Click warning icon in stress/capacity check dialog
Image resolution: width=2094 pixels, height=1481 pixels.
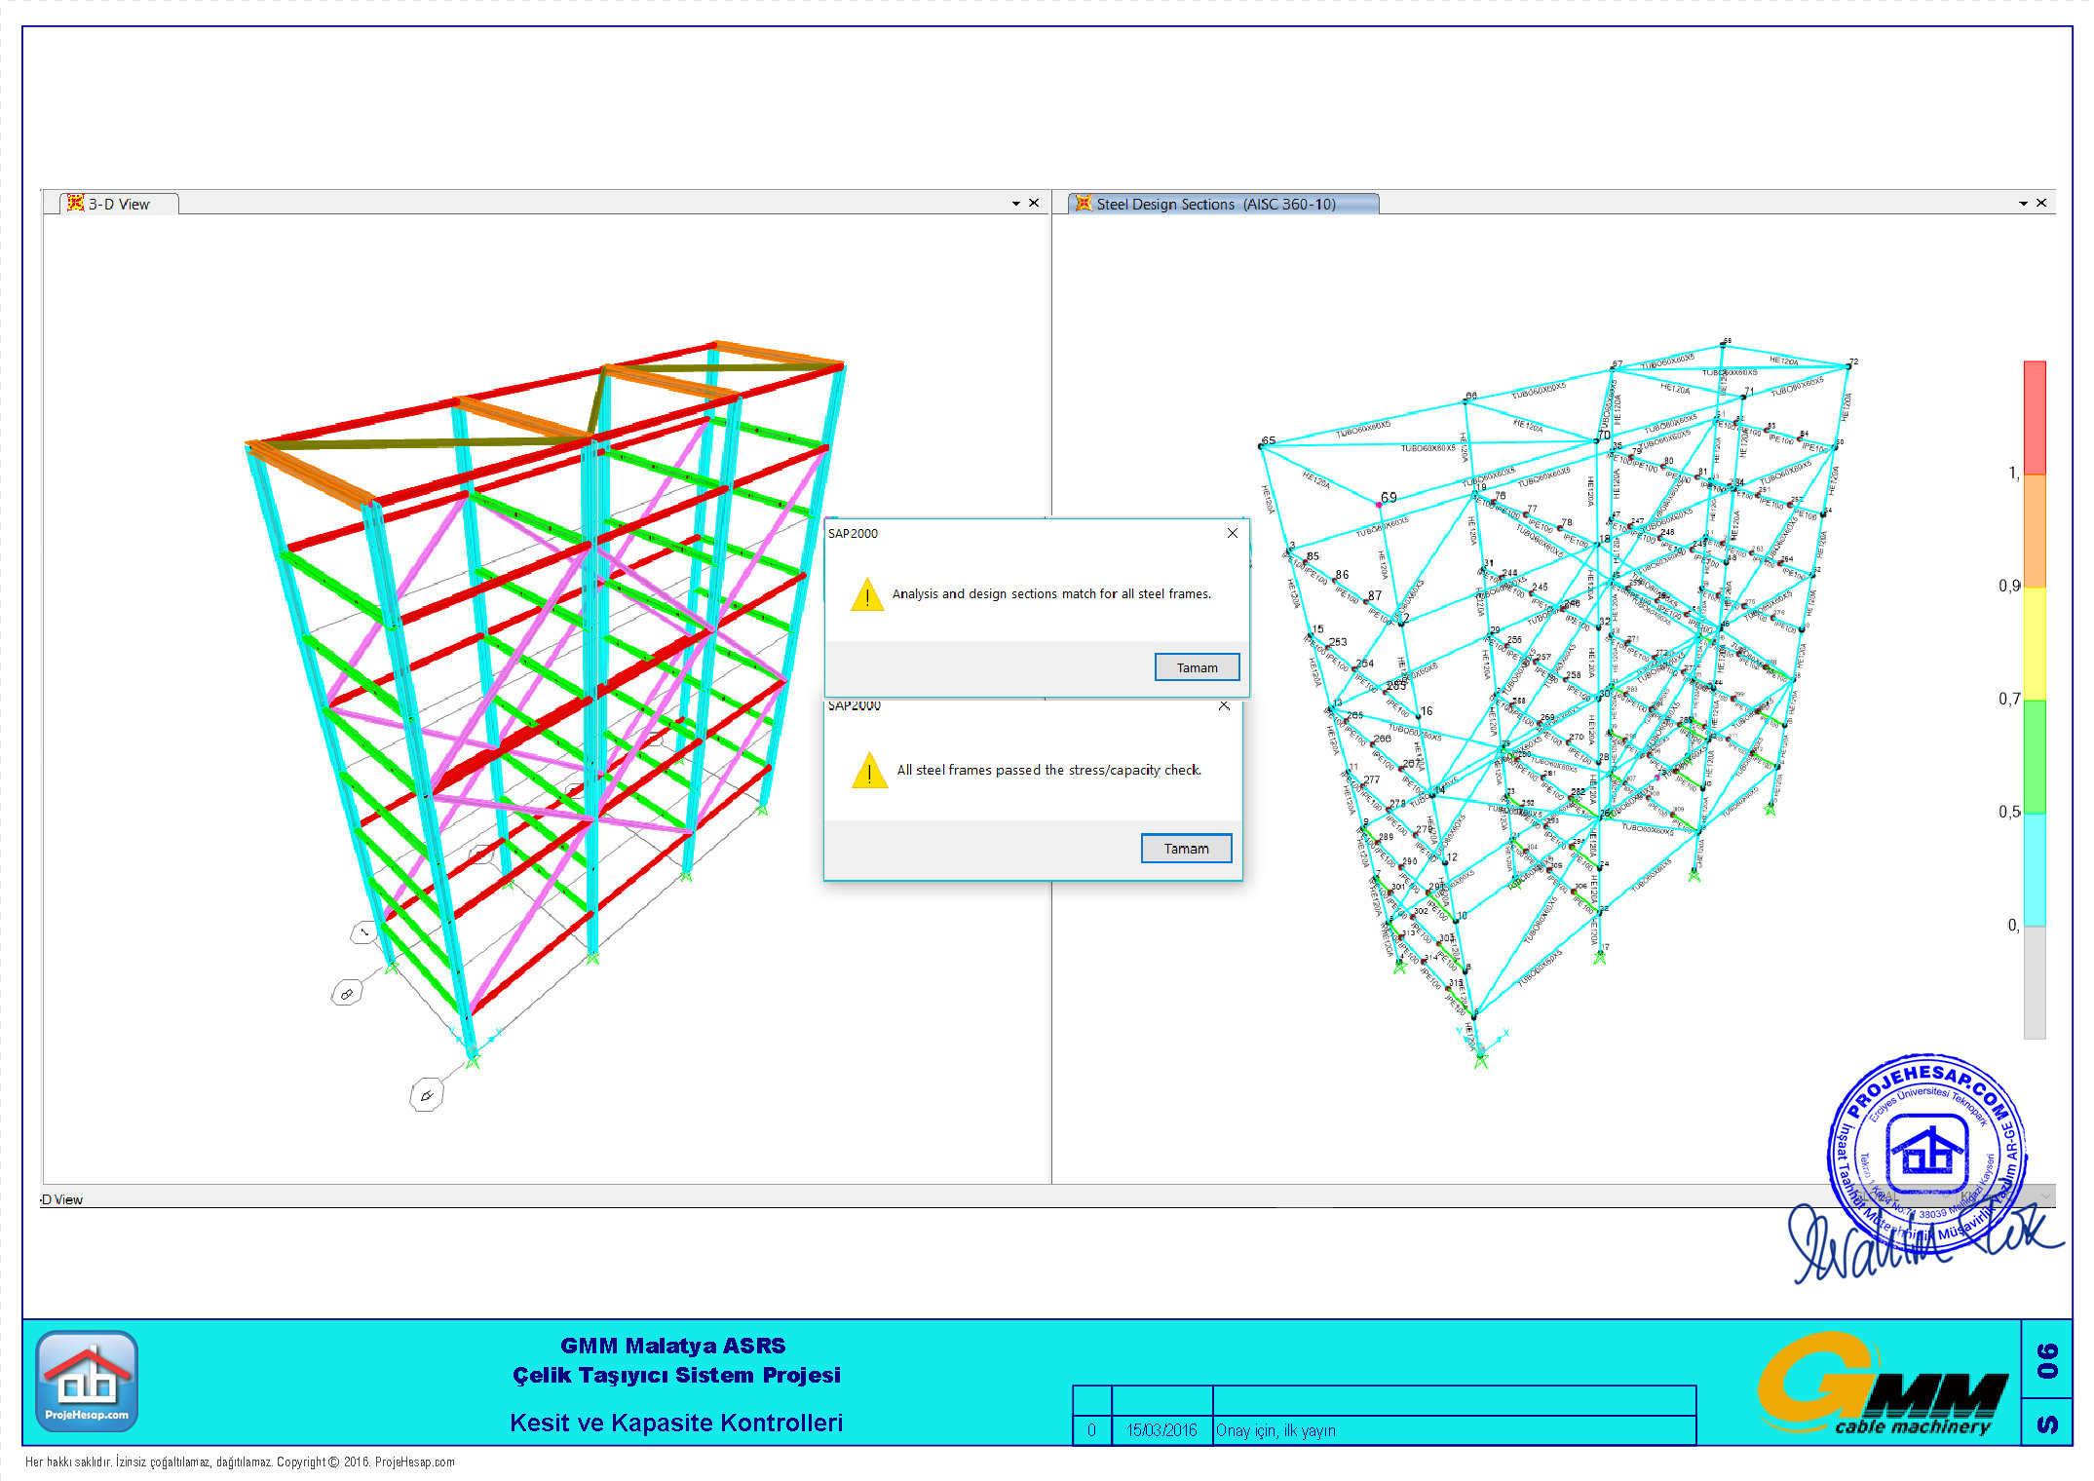click(868, 771)
